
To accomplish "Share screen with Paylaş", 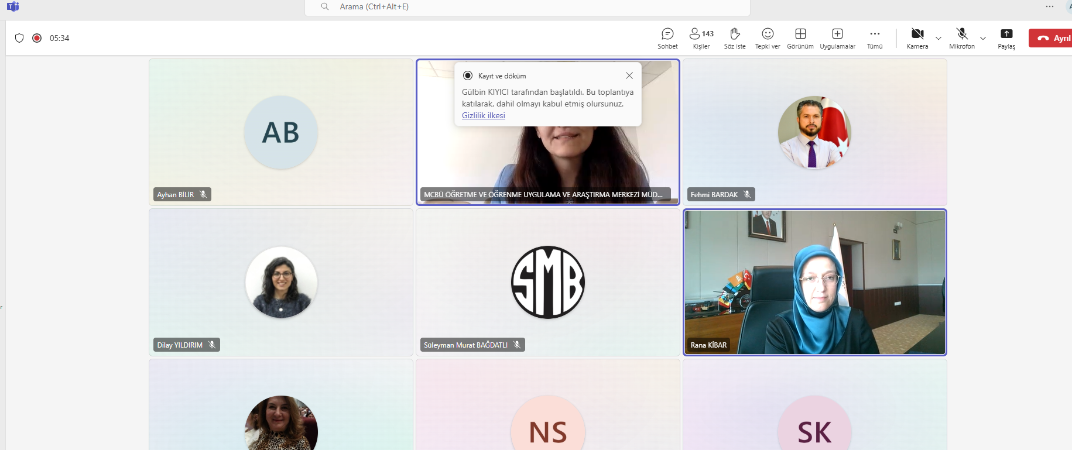I will [1006, 39].
